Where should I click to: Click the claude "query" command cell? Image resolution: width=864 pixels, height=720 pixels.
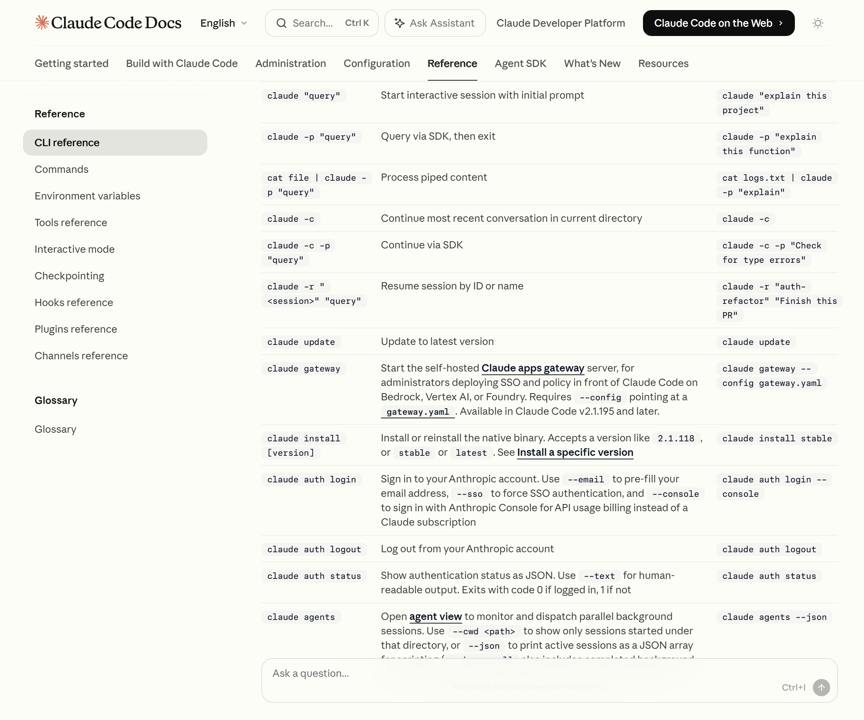click(303, 95)
